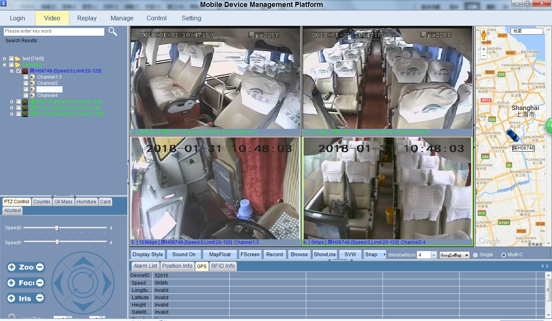The image size is (552, 321).
Task: Open the Position Info tab
Action: (177, 266)
